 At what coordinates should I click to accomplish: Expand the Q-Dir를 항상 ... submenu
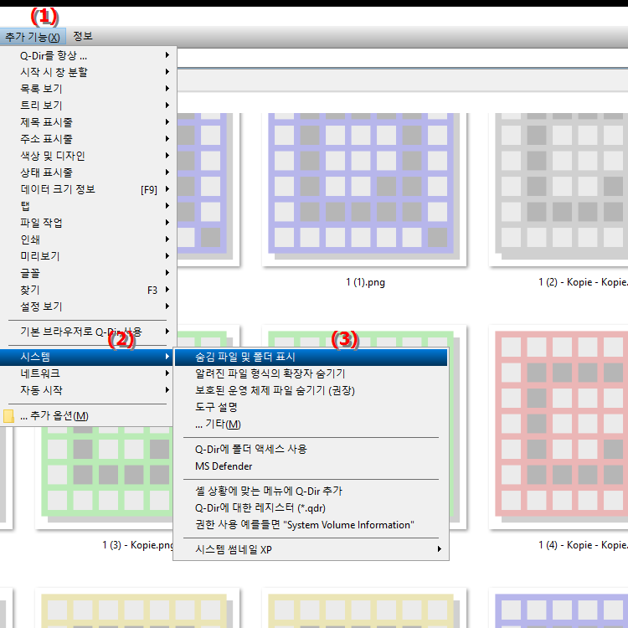tap(87, 55)
